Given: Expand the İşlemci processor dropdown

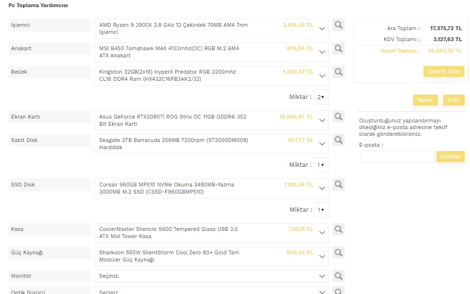Looking at the screenshot, I should [322, 28].
